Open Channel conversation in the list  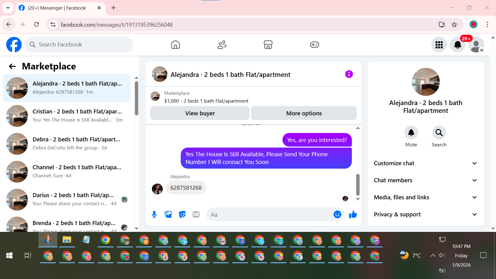pyautogui.click(x=67, y=172)
